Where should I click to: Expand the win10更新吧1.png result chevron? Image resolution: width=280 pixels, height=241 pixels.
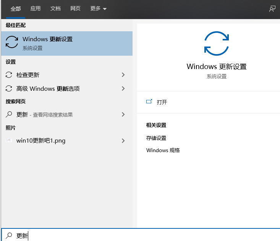pyautogui.click(x=123, y=141)
